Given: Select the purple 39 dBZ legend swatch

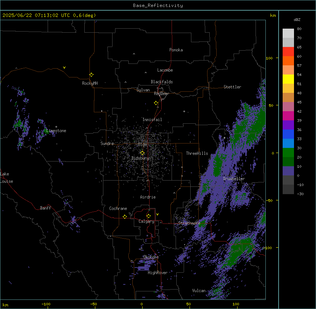Looking at the screenshot, I should click(x=288, y=125).
